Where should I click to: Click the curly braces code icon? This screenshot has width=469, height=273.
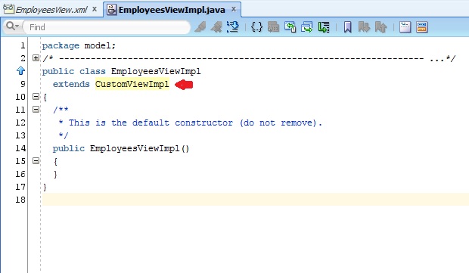point(256,27)
